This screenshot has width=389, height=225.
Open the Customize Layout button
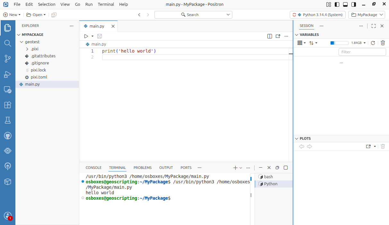328,4
